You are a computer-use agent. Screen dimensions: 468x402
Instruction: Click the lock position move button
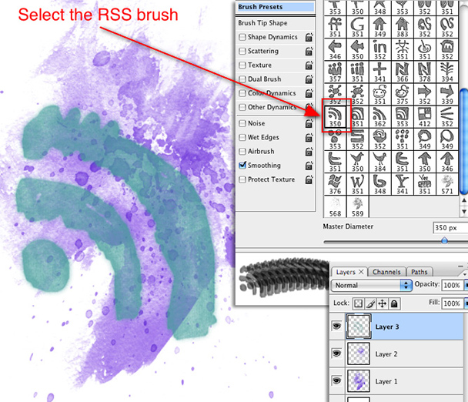[x=383, y=303]
